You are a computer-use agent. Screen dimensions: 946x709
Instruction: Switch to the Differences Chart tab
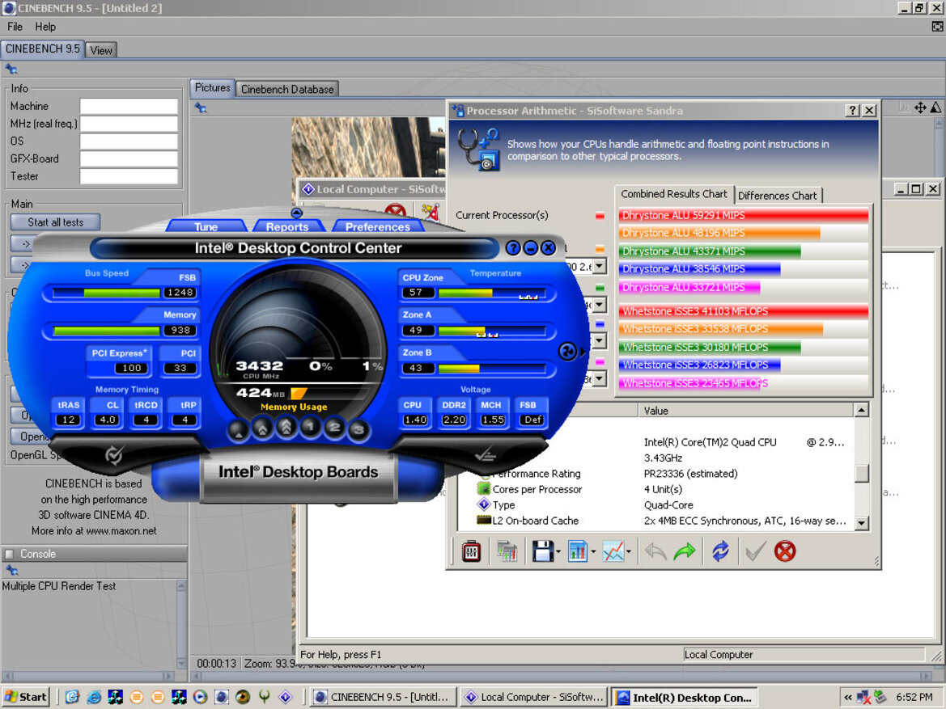(778, 195)
